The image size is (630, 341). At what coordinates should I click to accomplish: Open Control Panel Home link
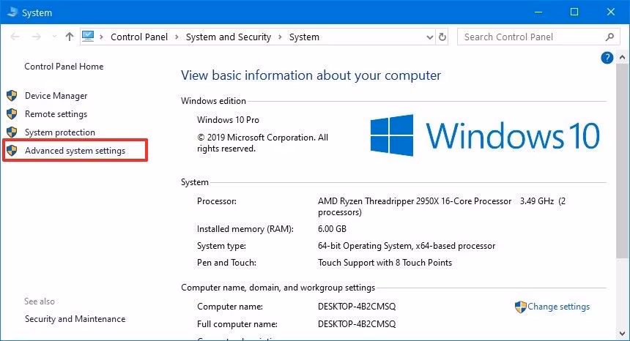64,67
